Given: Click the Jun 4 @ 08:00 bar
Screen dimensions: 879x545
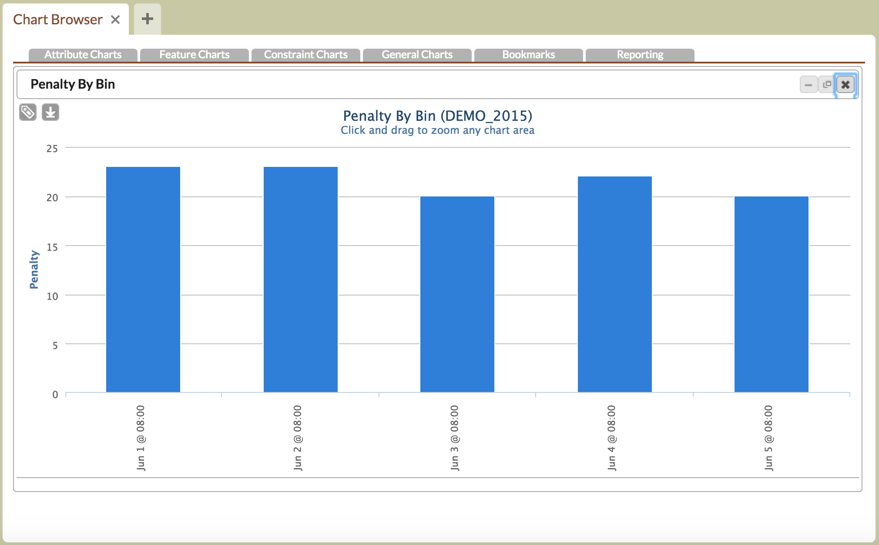Looking at the screenshot, I should tap(615, 284).
